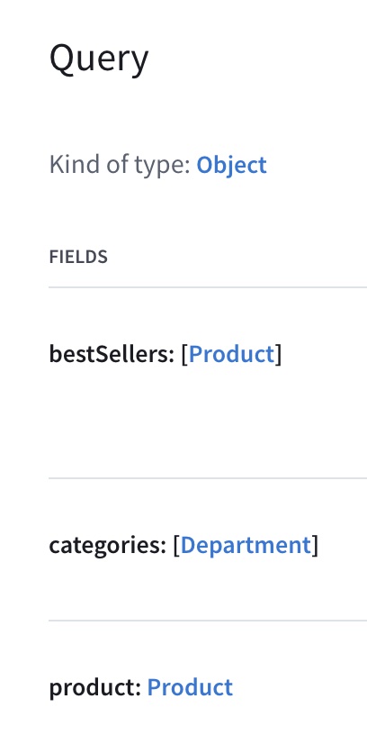The height and width of the screenshot is (753, 367).
Task: Select the categories field name
Action: 107,546
